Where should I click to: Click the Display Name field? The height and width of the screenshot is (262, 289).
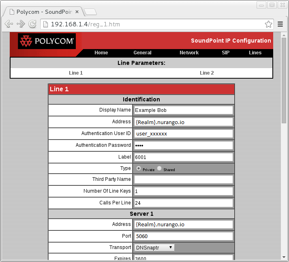(183, 110)
